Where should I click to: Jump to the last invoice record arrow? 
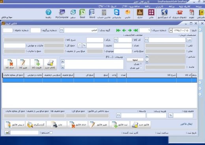pos(136,30)
